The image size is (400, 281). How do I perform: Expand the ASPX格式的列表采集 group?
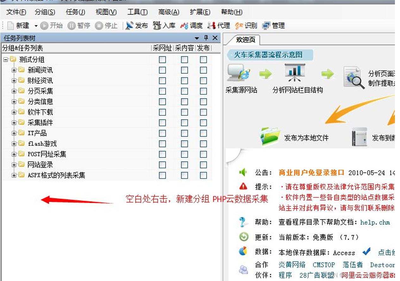point(14,175)
